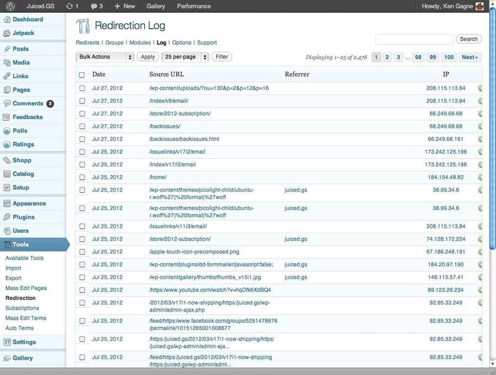Image resolution: width=496 pixels, height=375 pixels.
Task: Click the WordPress logo icon in admin bar
Action: (x=10, y=6)
